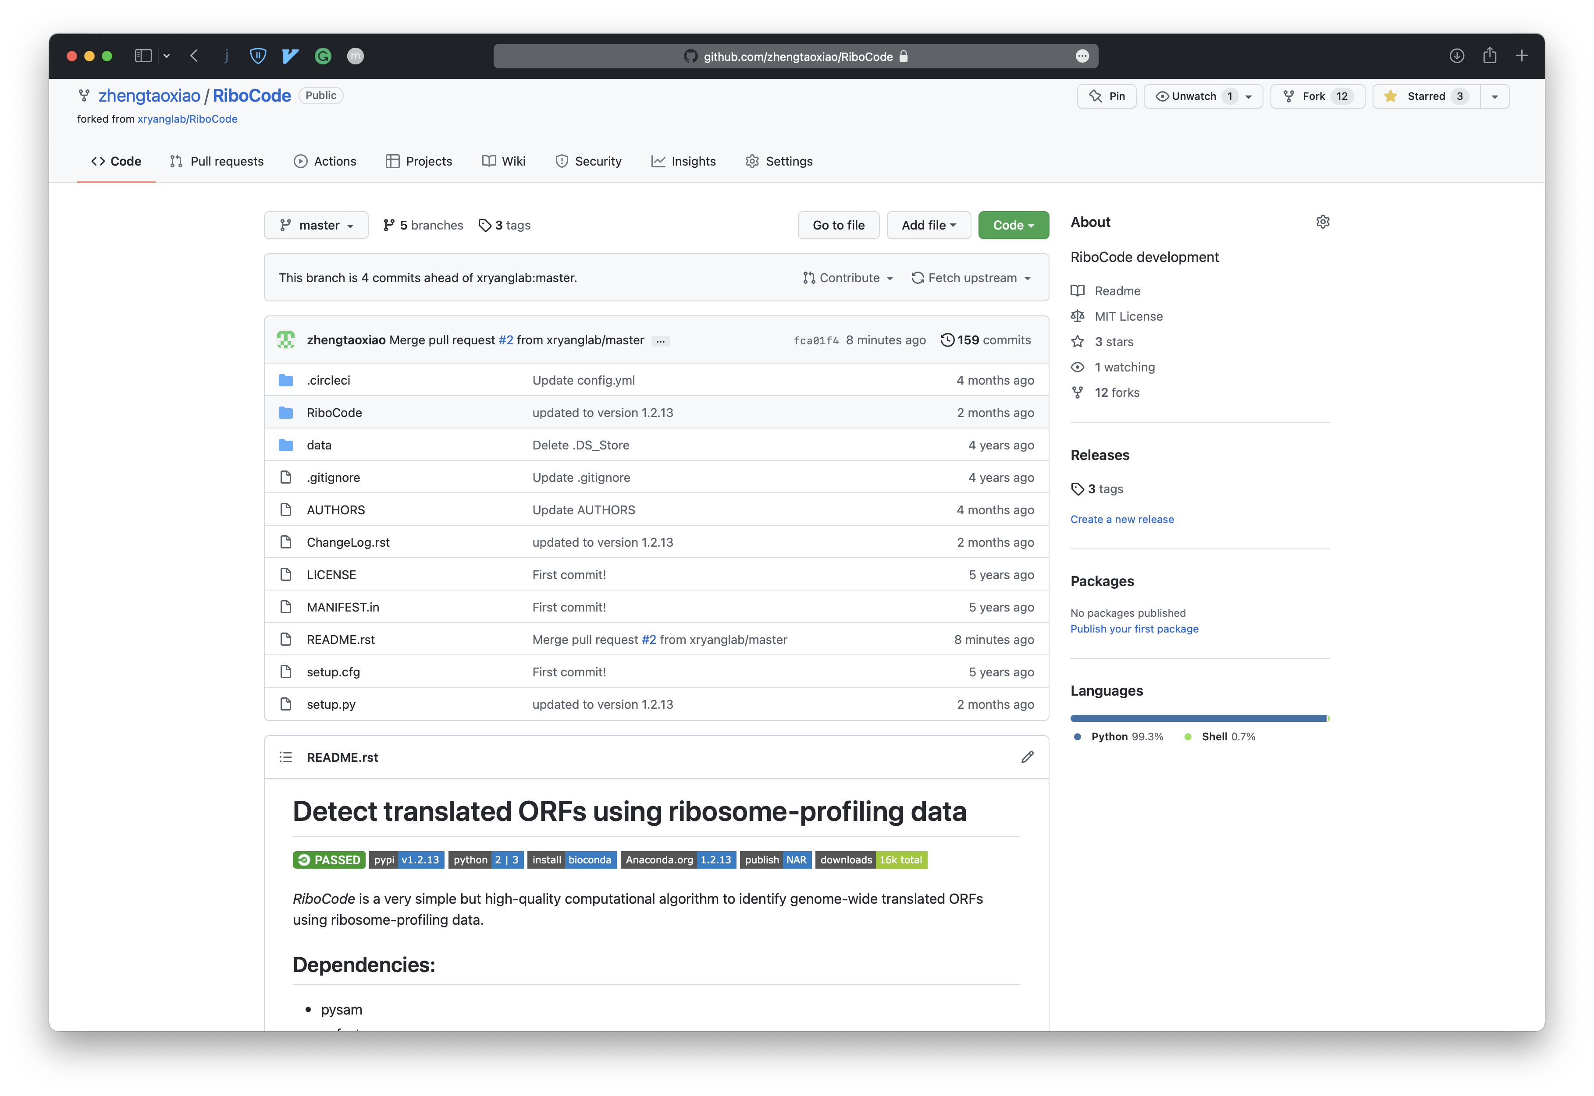Switch to the Pull requests tab
The width and height of the screenshot is (1594, 1096).
tap(217, 161)
